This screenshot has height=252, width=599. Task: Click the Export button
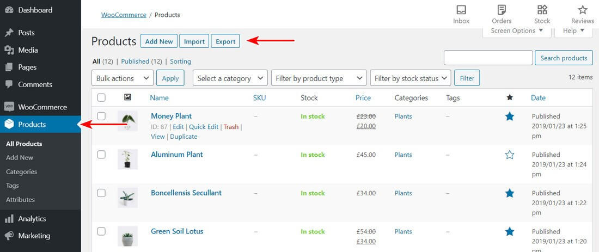[x=225, y=41]
